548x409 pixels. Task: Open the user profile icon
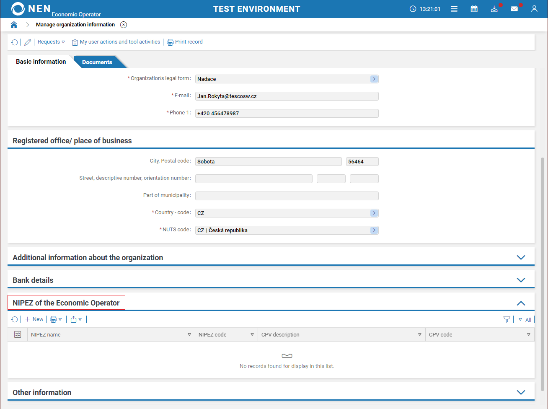click(534, 9)
